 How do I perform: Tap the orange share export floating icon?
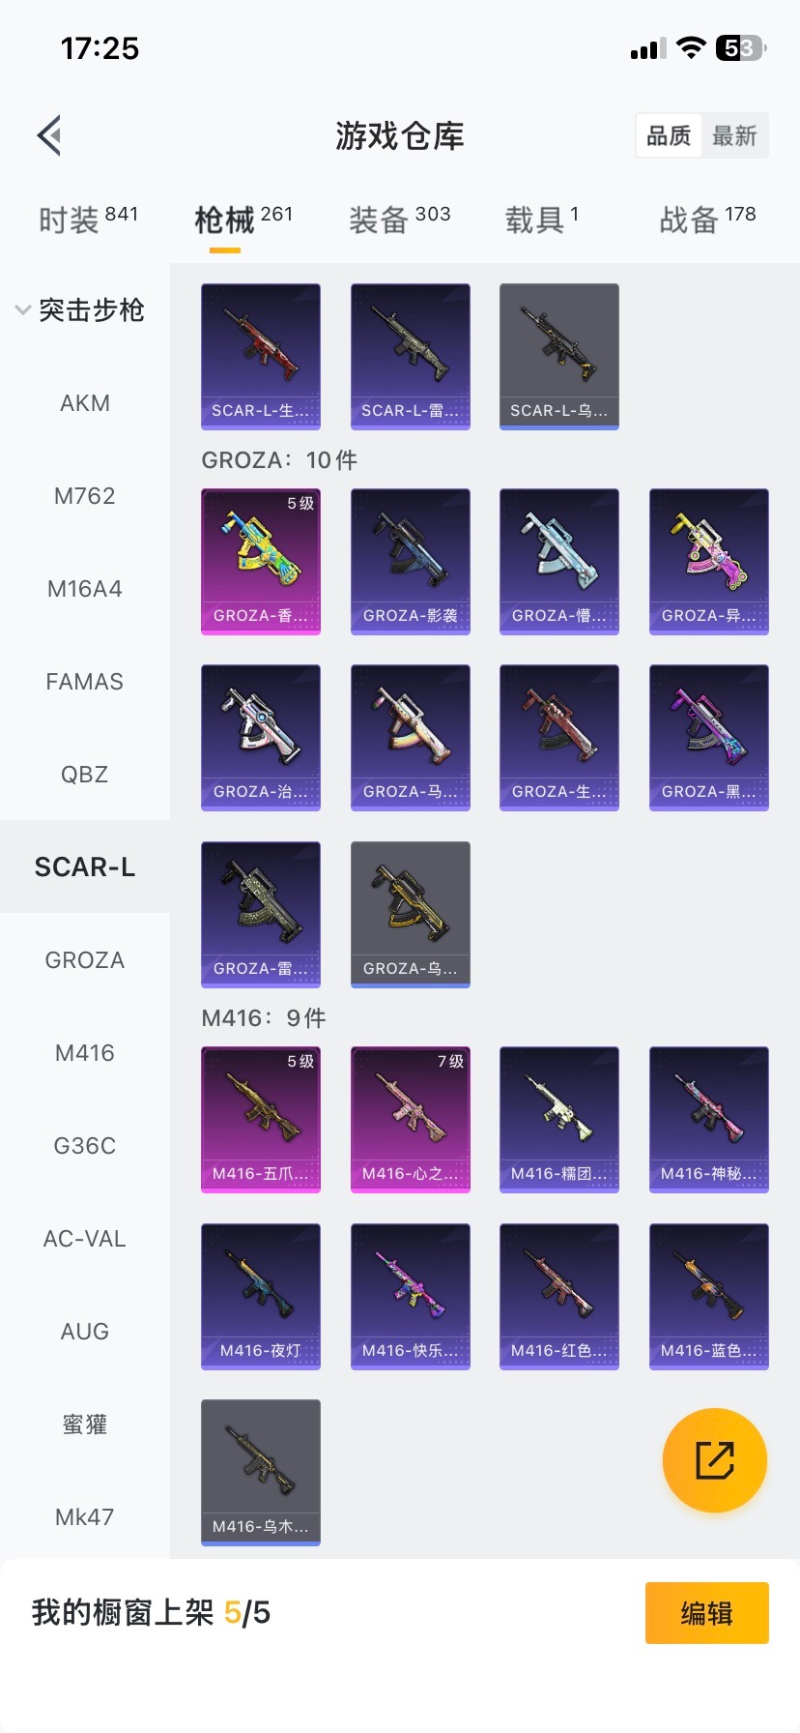click(x=715, y=1460)
